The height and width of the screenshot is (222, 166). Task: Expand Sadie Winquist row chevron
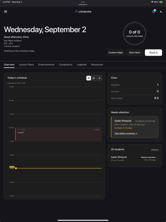coord(158,159)
